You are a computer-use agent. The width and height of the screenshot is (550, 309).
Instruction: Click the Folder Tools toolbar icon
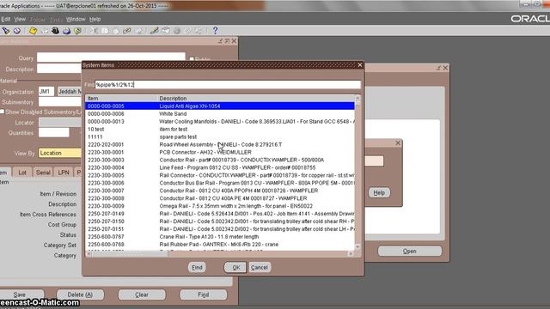pyautogui.click(x=199, y=31)
